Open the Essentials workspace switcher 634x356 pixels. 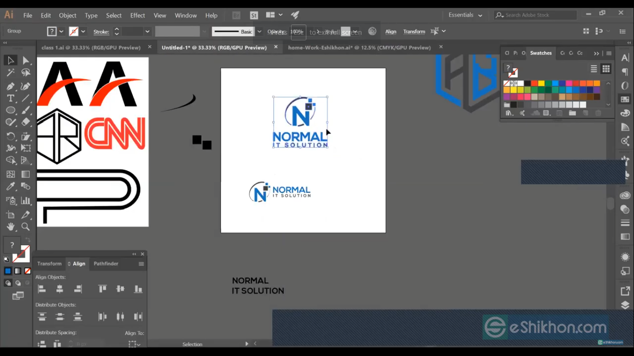pos(465,14)
